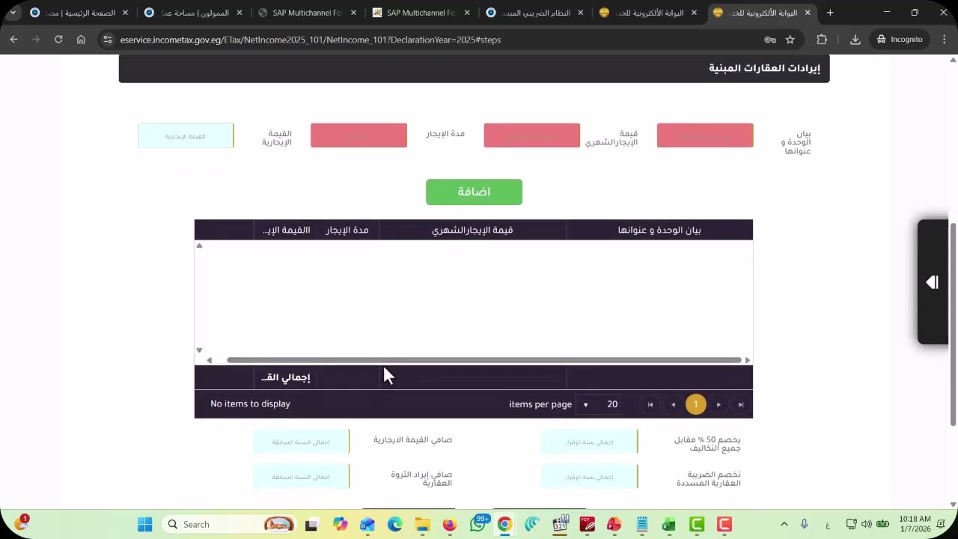Click the grid horizontal scrollbar thumb
958x539 pixels.
pyautogui.click(x=483, y=360)
